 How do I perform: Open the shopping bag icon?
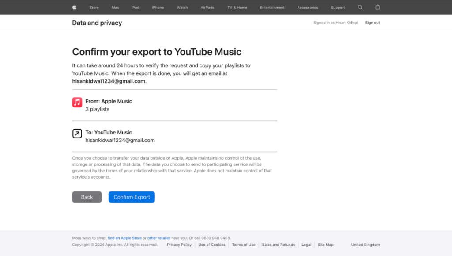click(377, 7)
